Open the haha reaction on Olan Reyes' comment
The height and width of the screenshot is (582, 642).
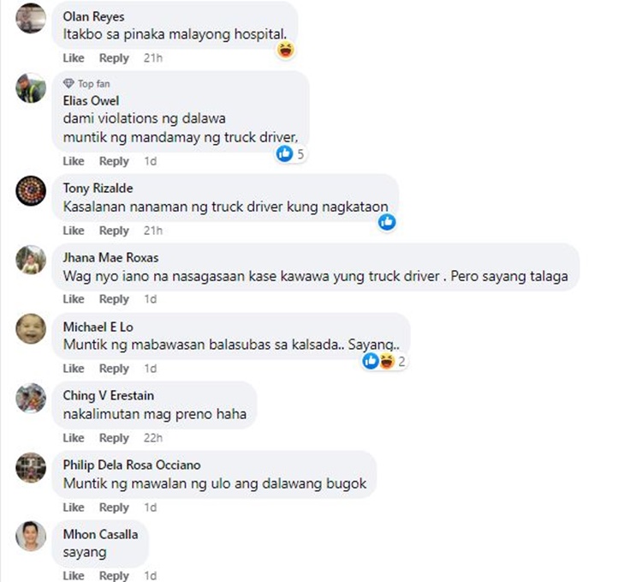286,51
